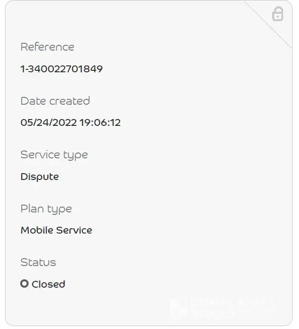Click the COMPLAINTS watermark text
Screen dimensions: 299x329
[x=232, y=302]
